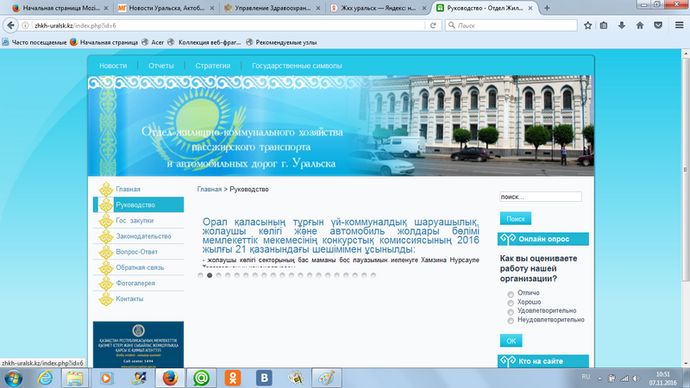Open the Новости menu item
This screenshot has height=388, width=690.
(x=113, y=66)
